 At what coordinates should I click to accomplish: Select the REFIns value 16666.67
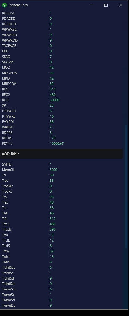click(x=57, y=143)
